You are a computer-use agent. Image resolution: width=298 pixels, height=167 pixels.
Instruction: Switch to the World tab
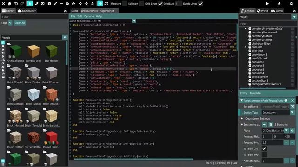(263, 11)
